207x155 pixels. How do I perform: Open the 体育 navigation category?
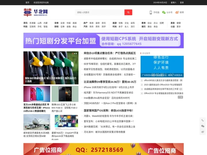click(x=57, y=23)
